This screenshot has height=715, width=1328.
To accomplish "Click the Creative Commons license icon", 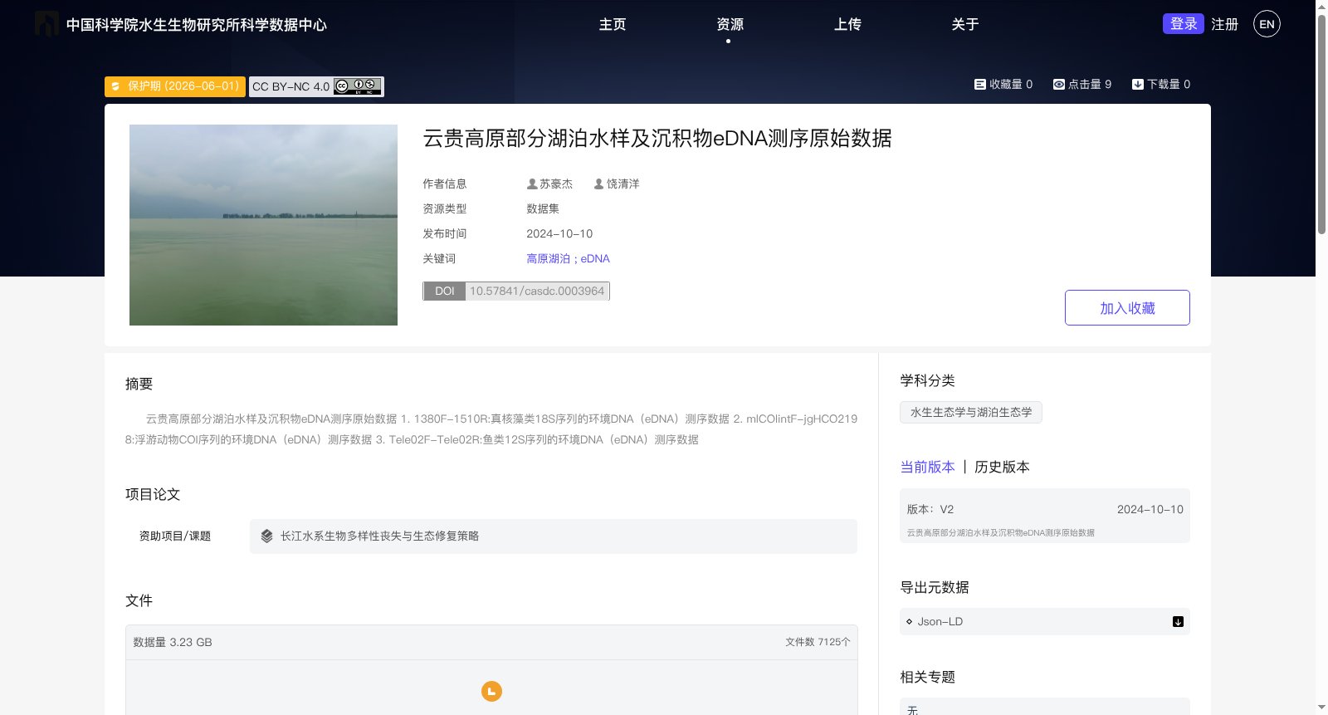I will coord(358,86).
